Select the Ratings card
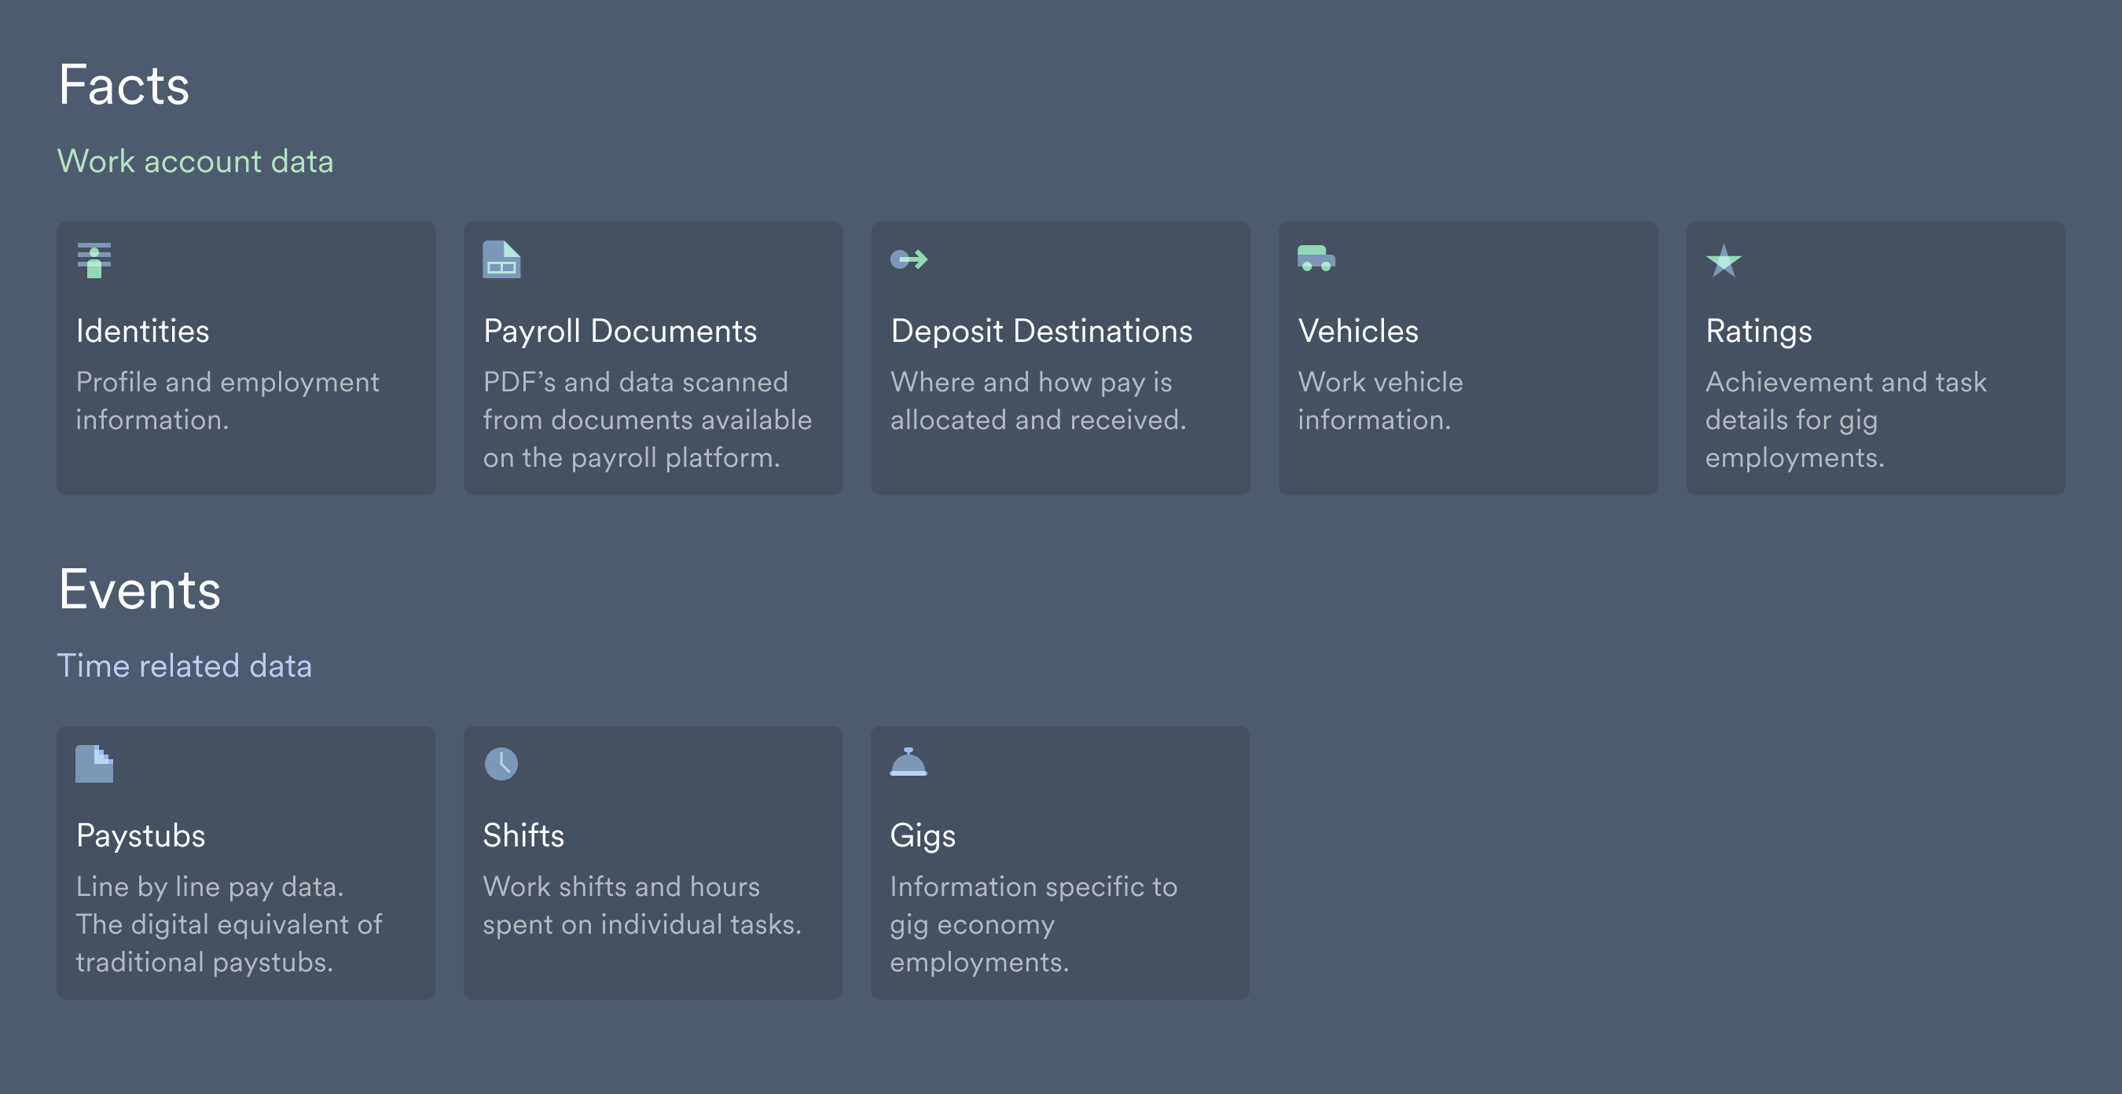 [1875, 358]
